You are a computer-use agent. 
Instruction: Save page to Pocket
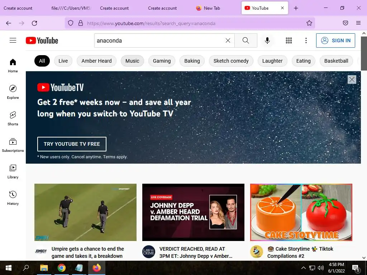point(345,23)
